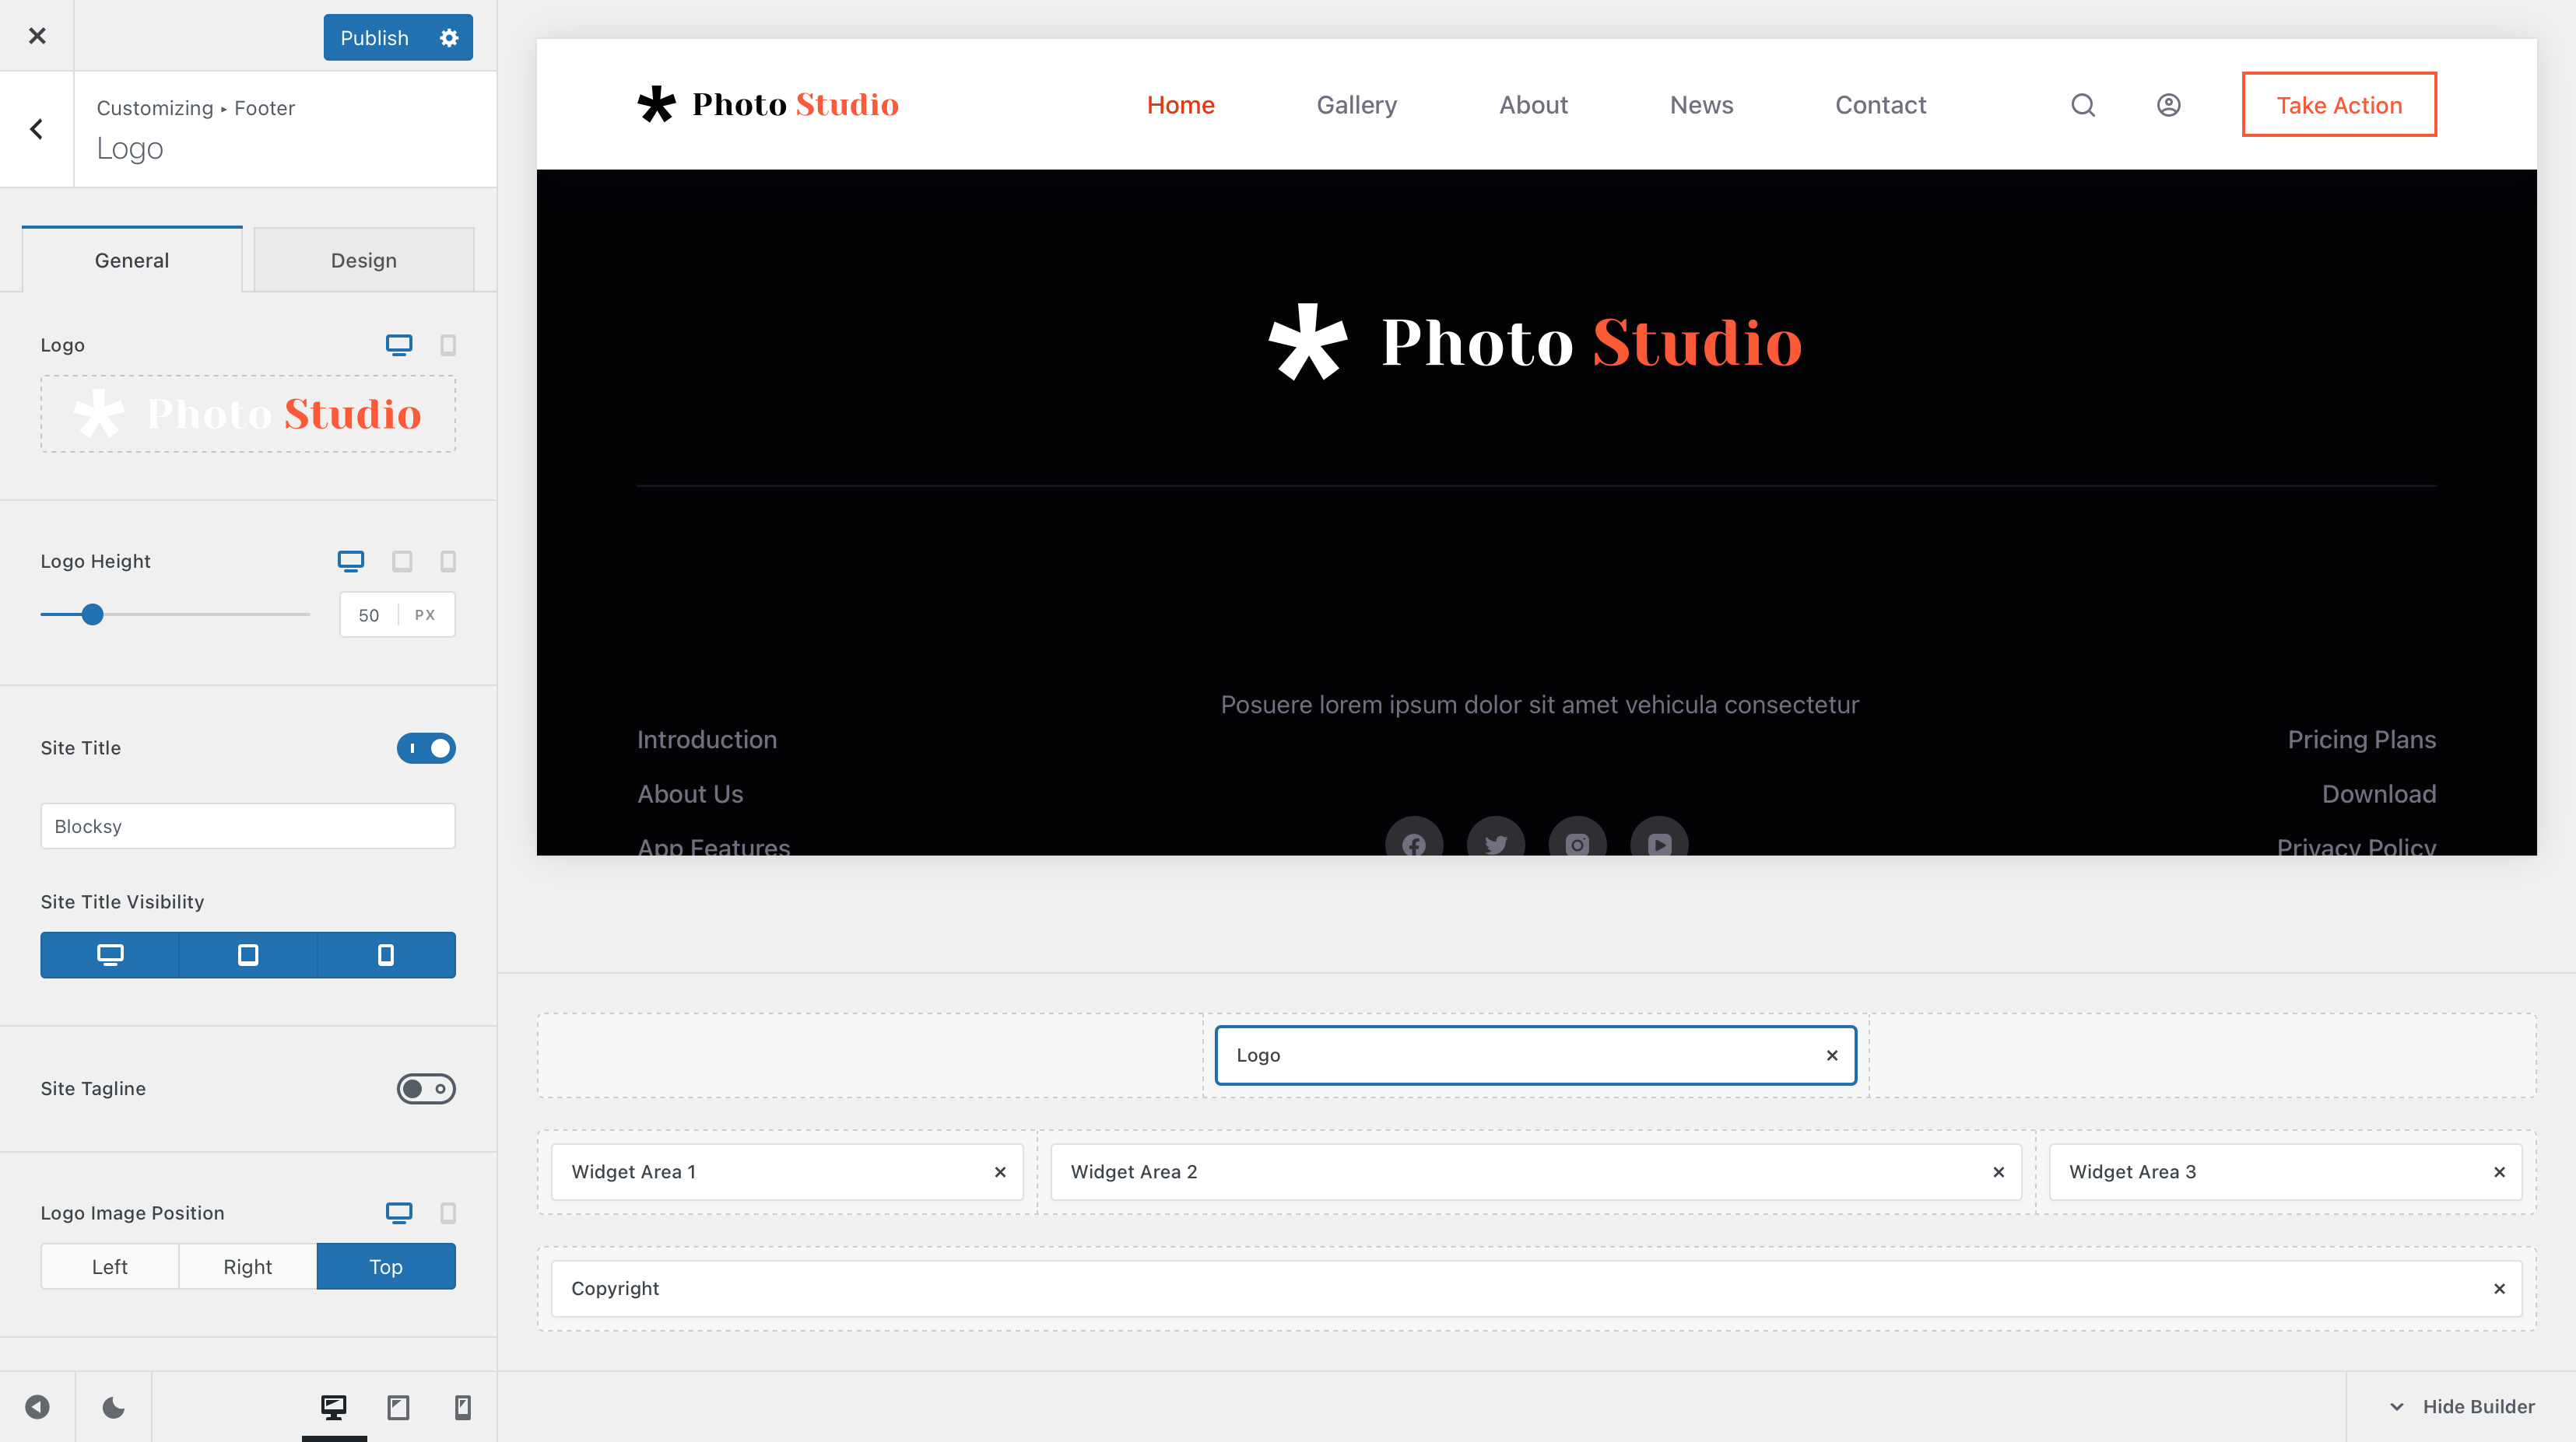Click the Photo Studio logo upload thumbnail
The image size is (2576, 1442).
pyautogui.click(x=248, y=414)
